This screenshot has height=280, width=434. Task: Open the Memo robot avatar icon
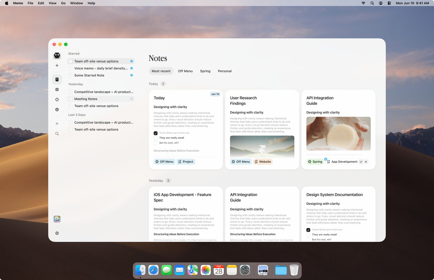[57, 56]
